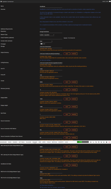Click Edit for Web Listening Port

[67, 147]
